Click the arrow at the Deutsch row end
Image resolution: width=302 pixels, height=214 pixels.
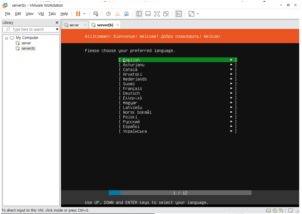click(231, 93)
